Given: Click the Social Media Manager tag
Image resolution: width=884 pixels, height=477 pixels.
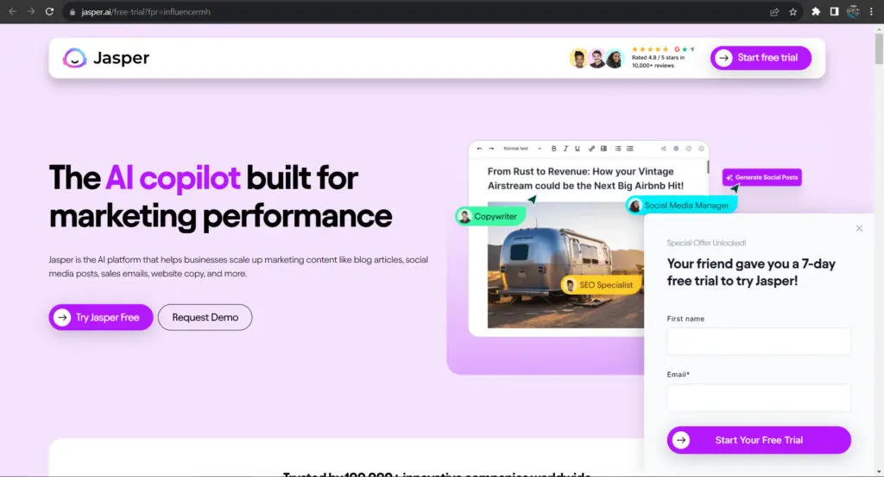Looking at the screenshot, I should click(681, 206).
